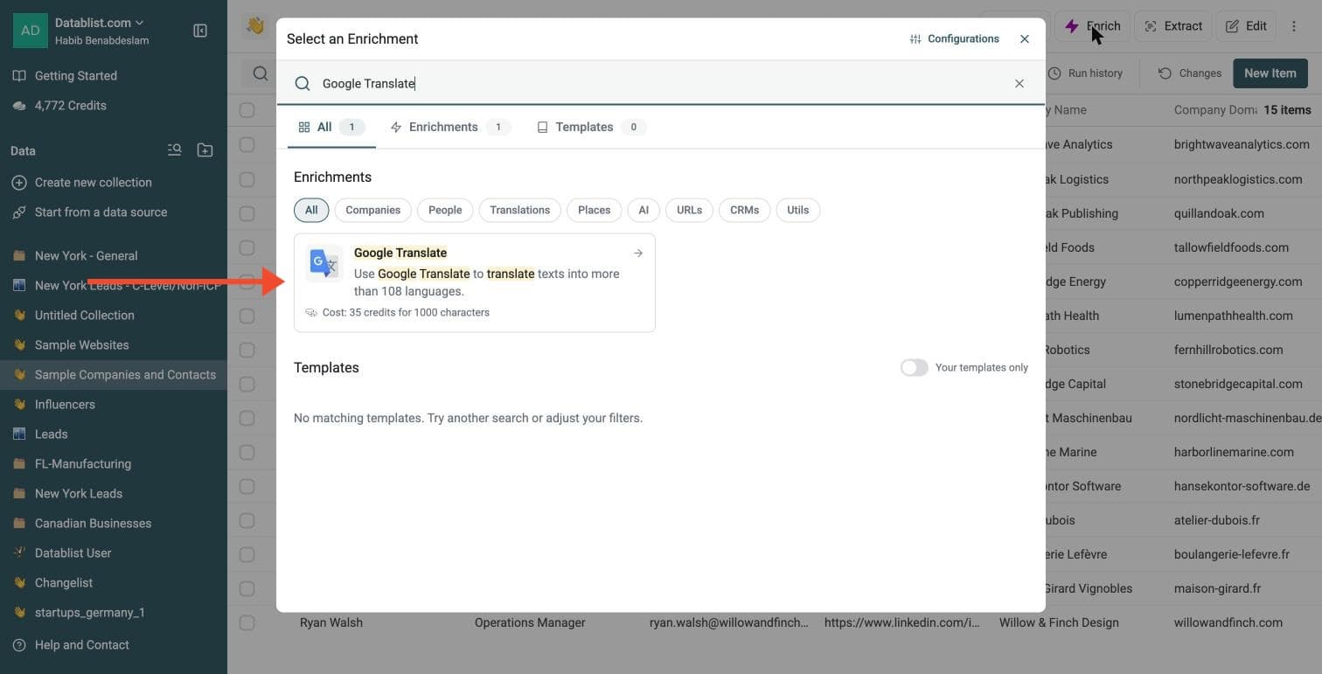Expand the Datablist.com workspace dropdown

(100, 23)
